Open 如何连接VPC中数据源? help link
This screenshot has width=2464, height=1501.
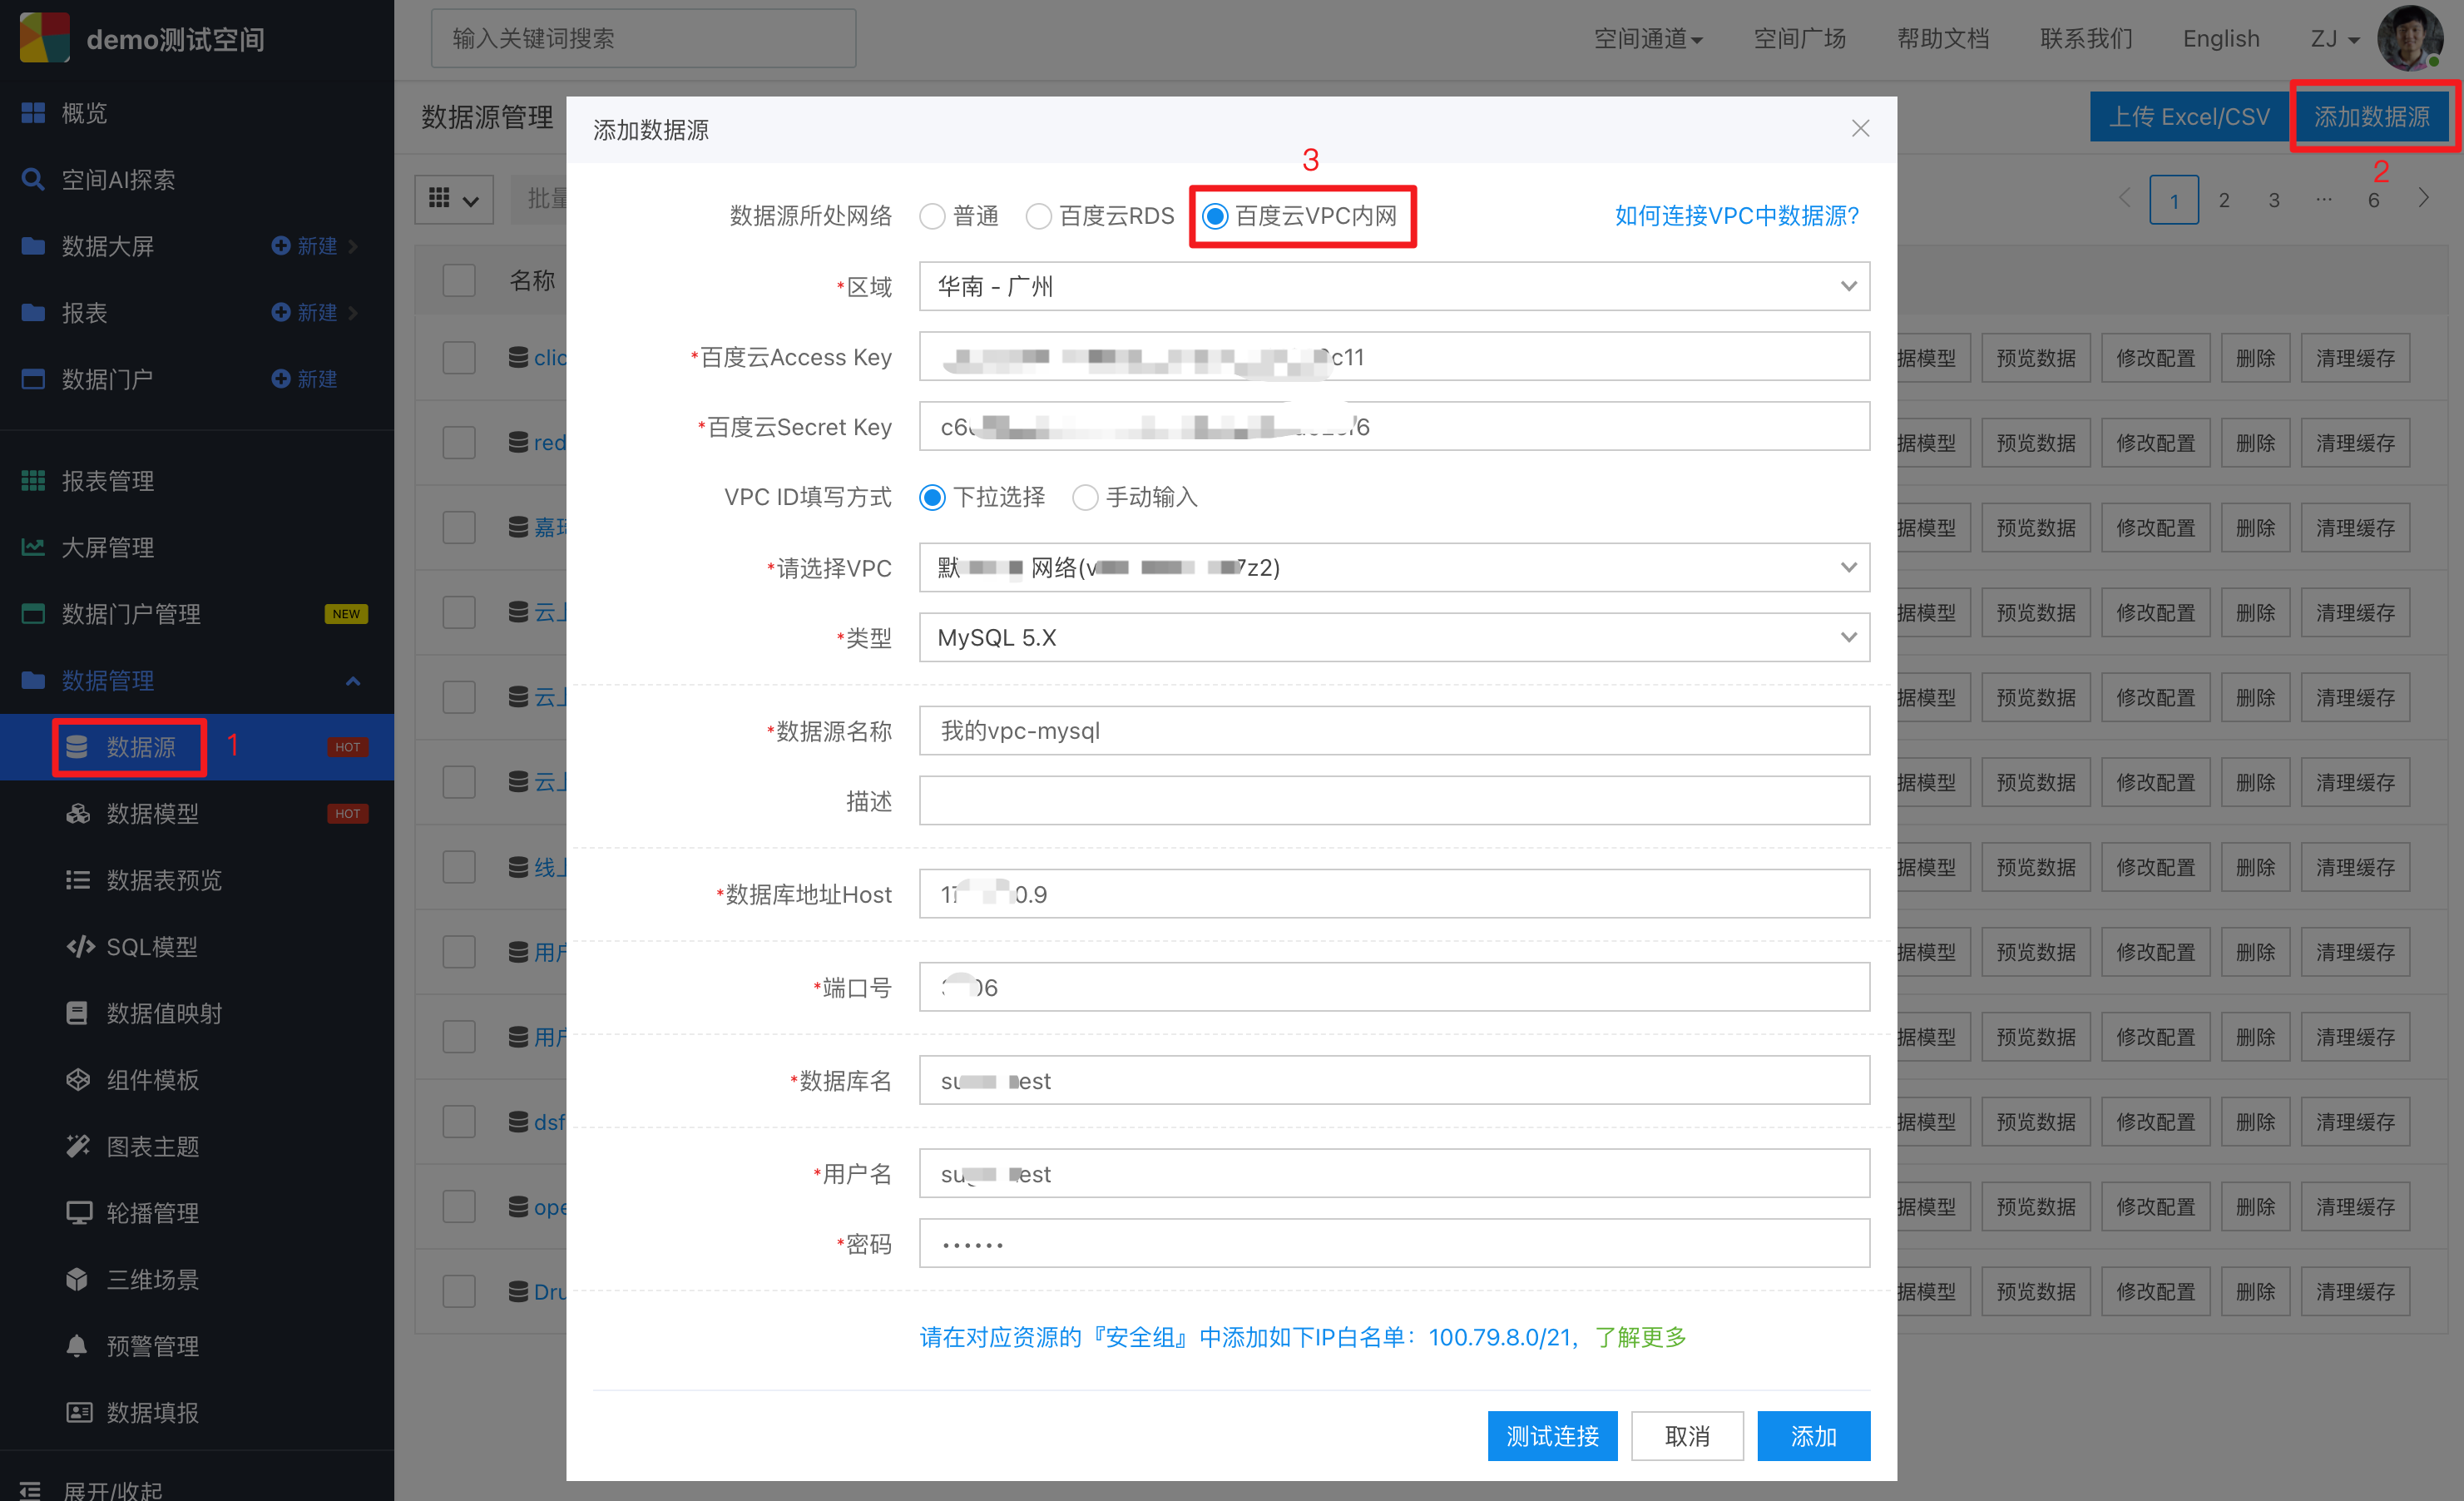tap(1736, 216)
